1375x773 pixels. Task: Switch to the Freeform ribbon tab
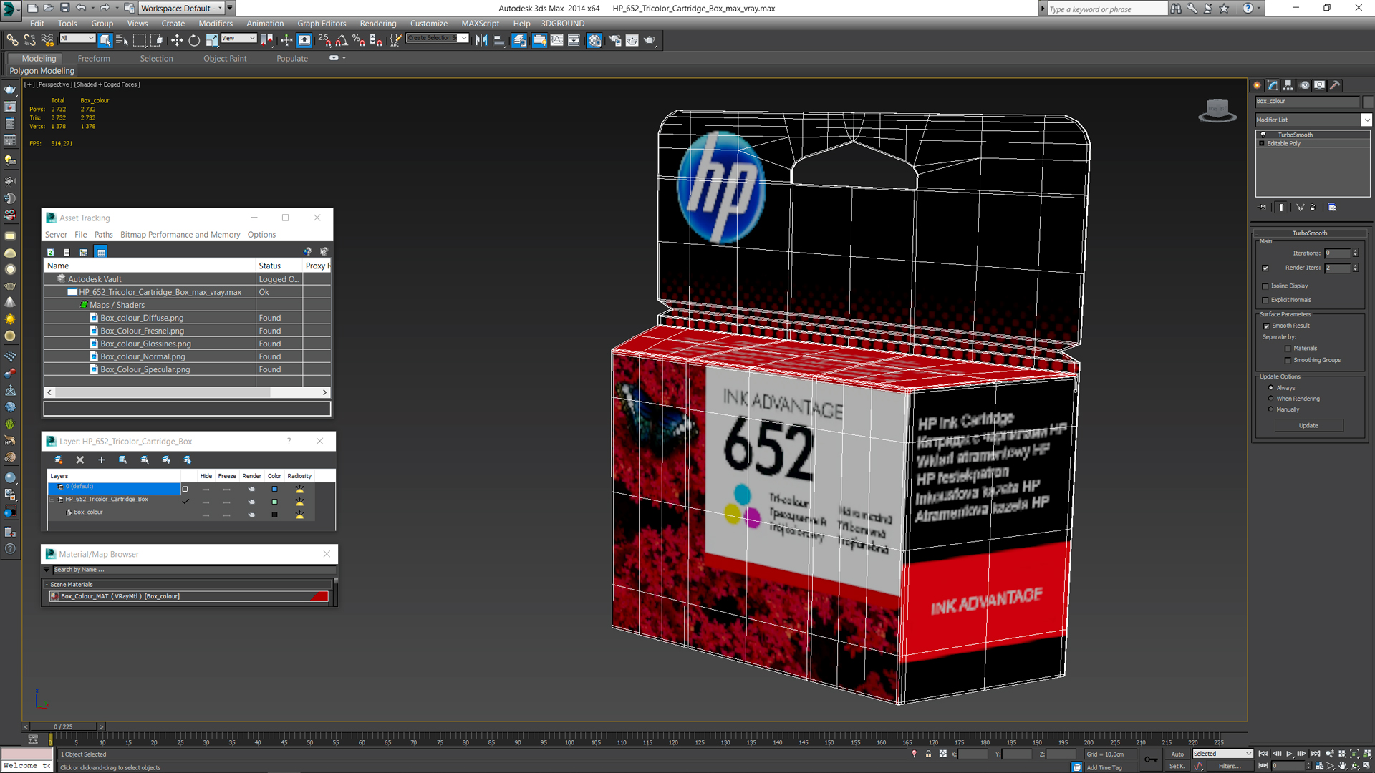coord(94,59)
